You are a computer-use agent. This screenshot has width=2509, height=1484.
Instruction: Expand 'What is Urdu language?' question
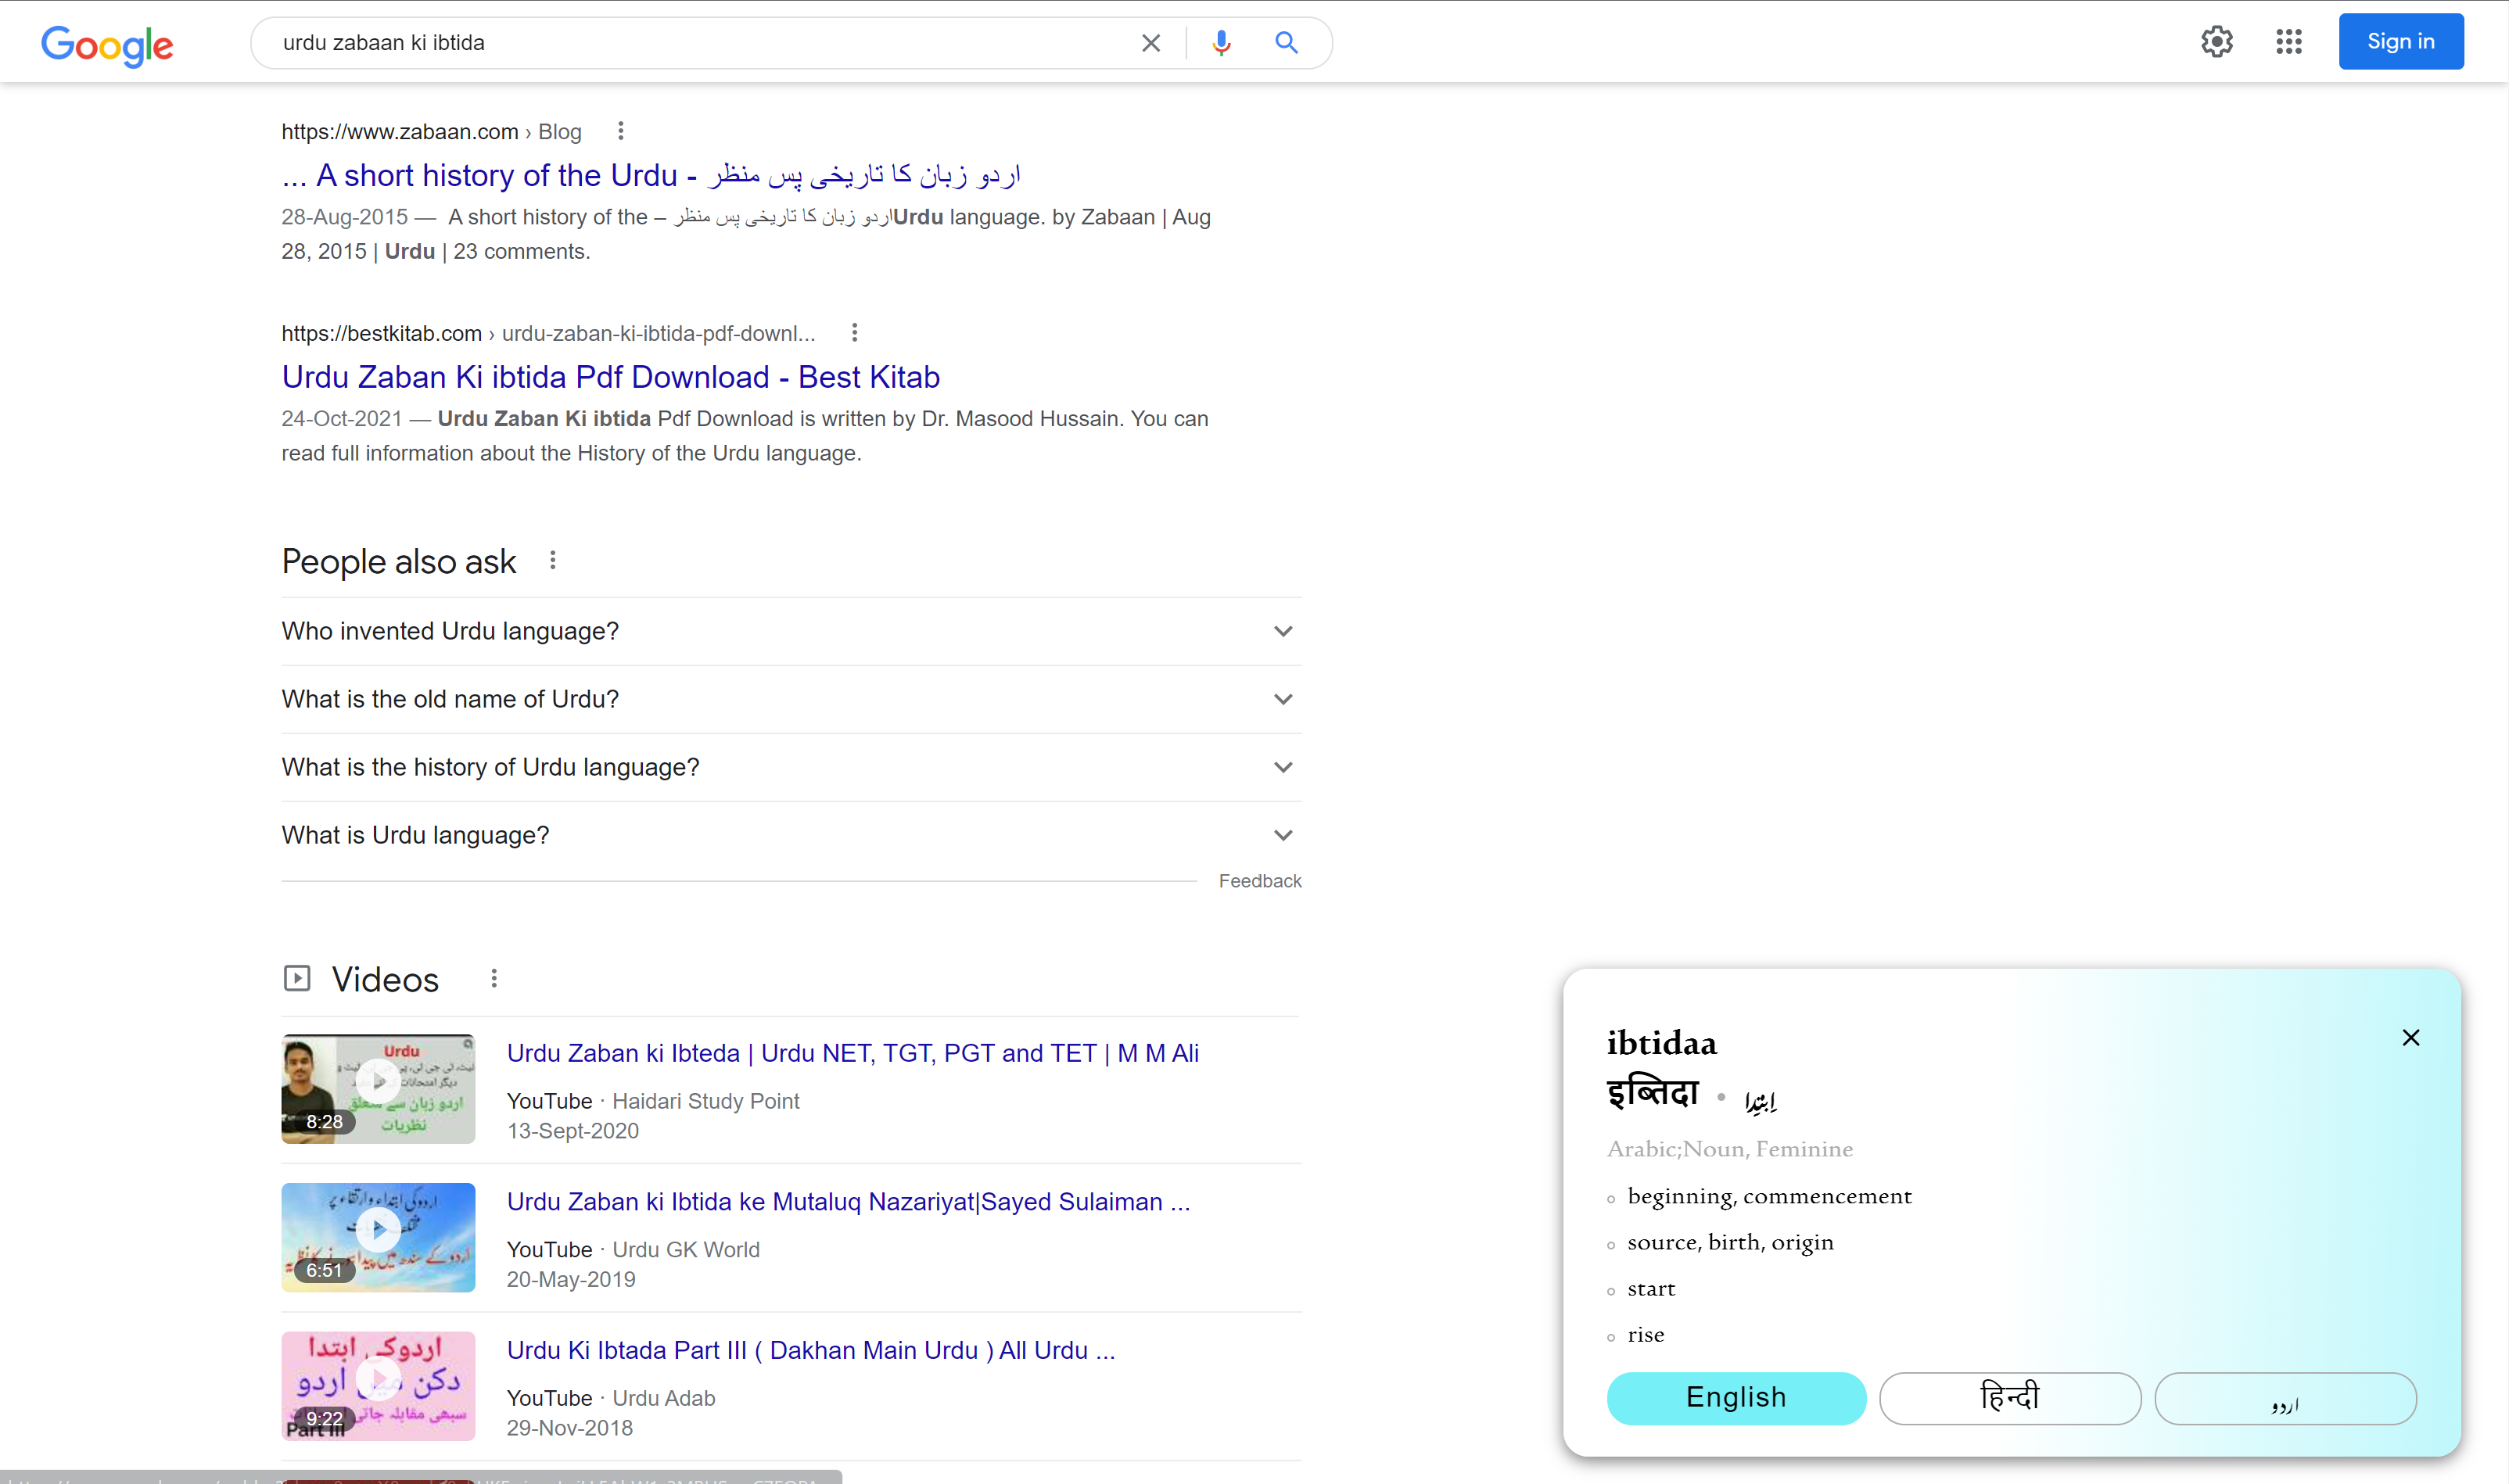[1283, 834]
